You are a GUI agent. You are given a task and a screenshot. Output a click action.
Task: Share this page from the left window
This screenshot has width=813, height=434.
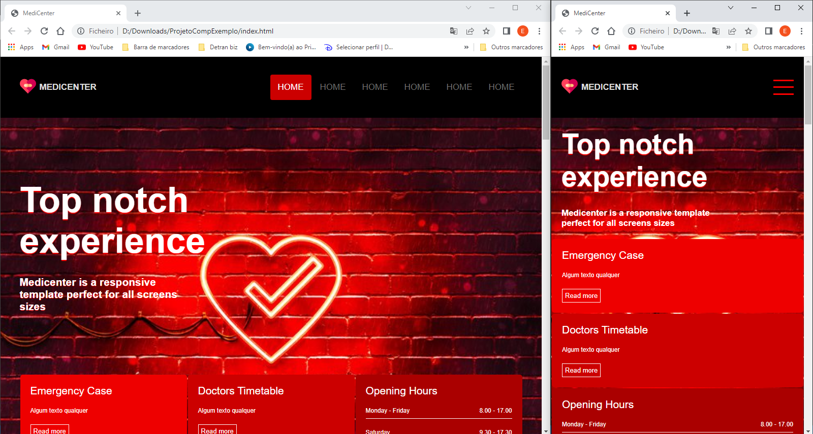[x=470, y=31]
